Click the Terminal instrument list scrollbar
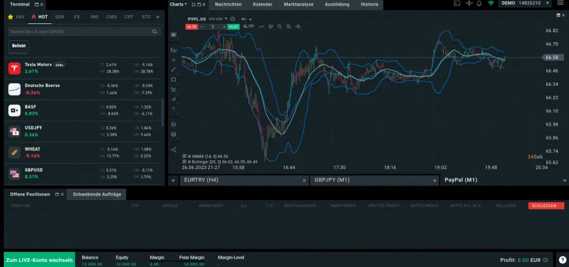The image size is (569, 267). pos(162,112)
